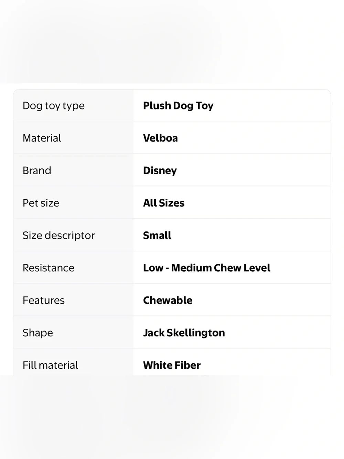Click Low - Medium Chew Level text
This screenshot has height=459, width=344.
207,268
